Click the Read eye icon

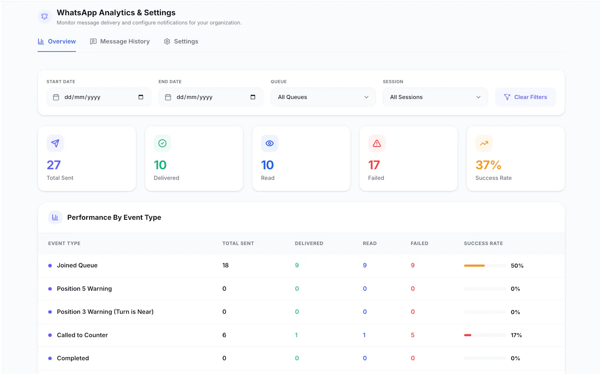270,143
